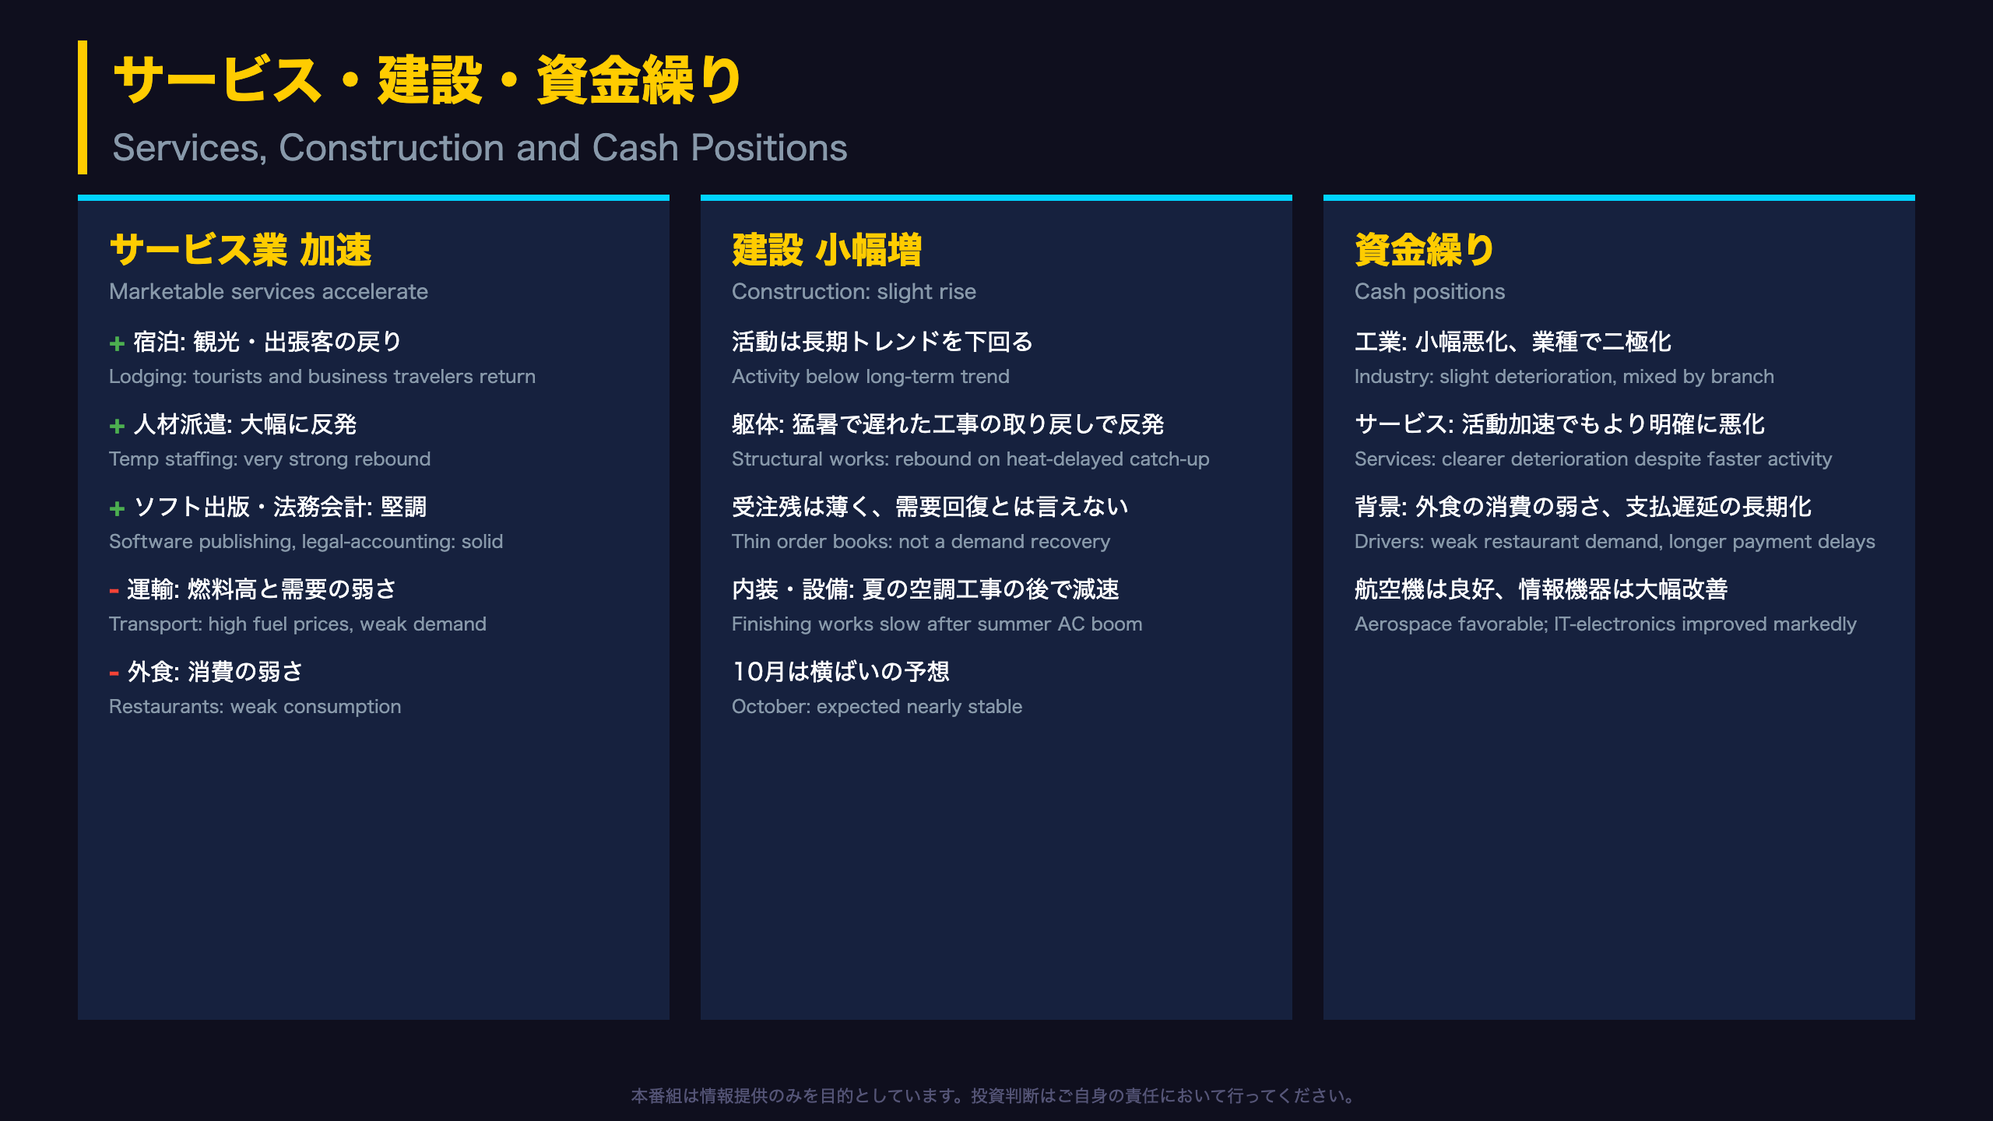Select Finishing works slow after summer AC boom

(937, 624)
